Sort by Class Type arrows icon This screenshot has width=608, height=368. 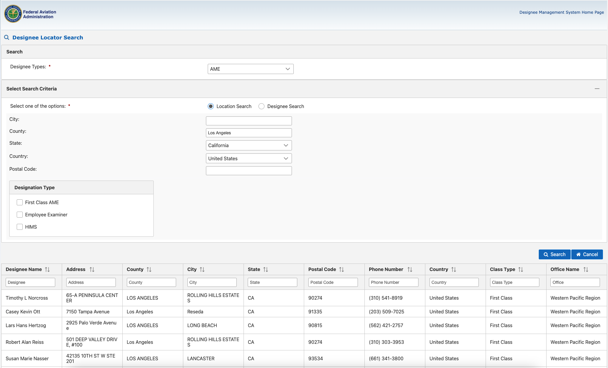521,270
